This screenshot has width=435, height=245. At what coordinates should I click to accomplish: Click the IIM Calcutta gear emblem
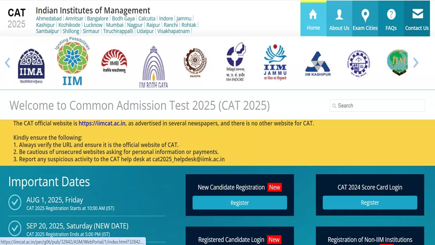(x=195, y=63)
